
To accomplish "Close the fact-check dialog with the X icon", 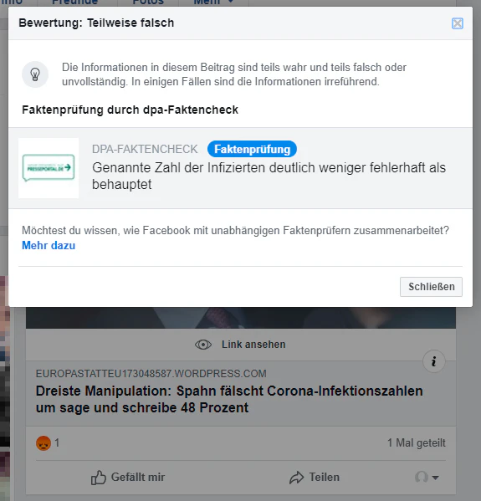I will tap(458, 23).
